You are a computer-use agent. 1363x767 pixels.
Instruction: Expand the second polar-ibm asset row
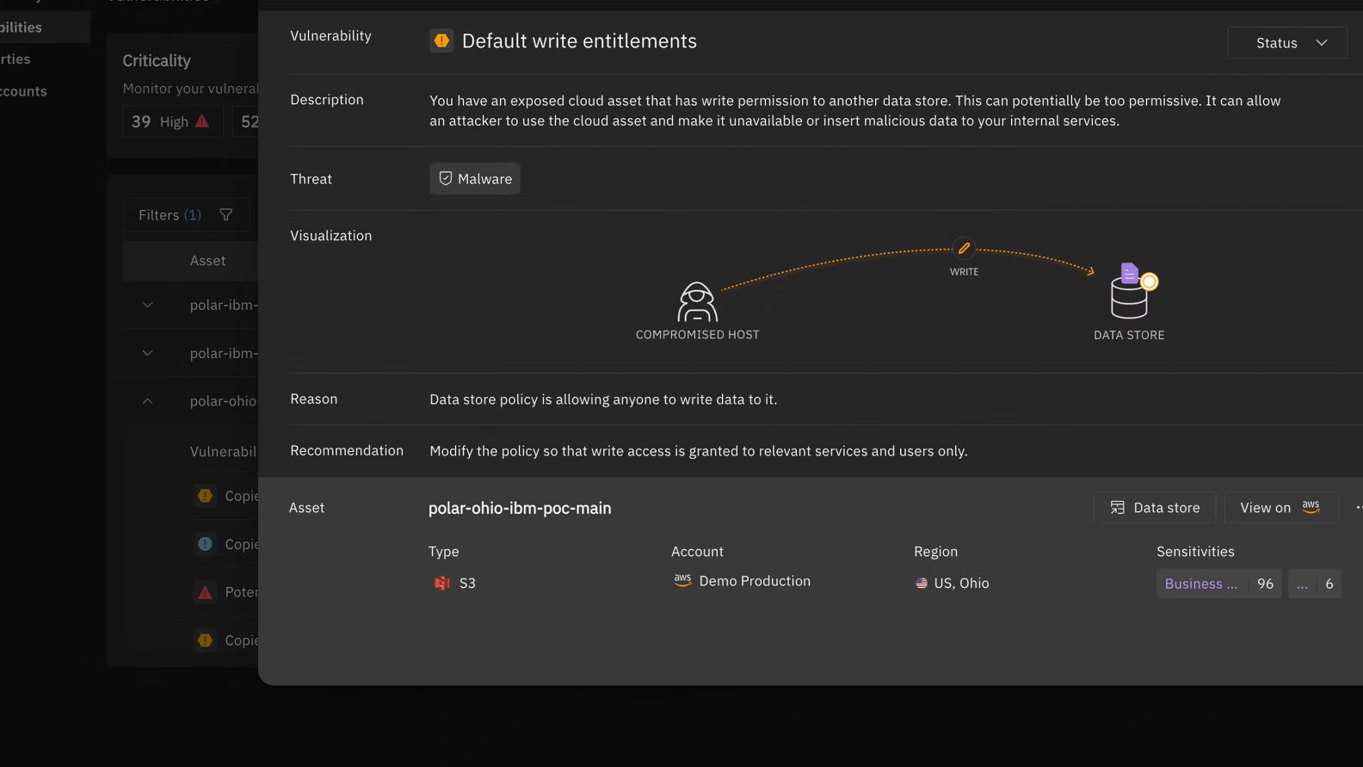148,353
